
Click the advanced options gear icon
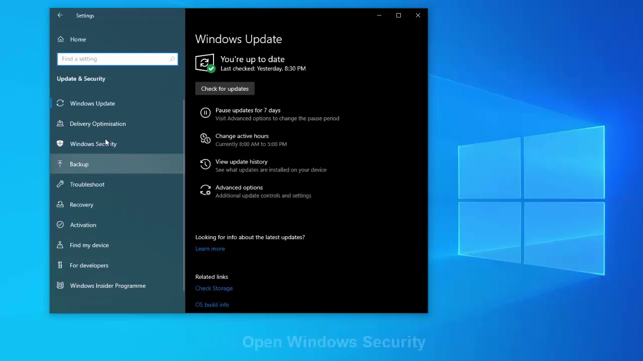[205, 190]
